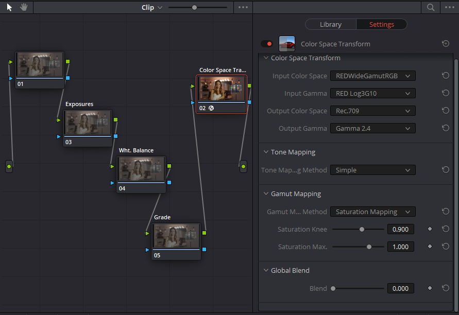Image resolution: width=459 pixels, height=315 pixels.
Task: Reset Gamut Mapping Method setting
Action: pos(446,212)
